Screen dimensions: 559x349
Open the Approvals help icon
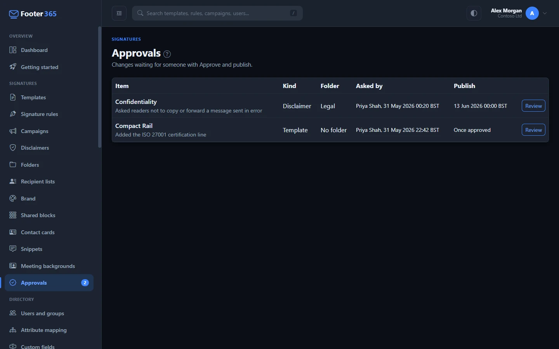point(167,54)
